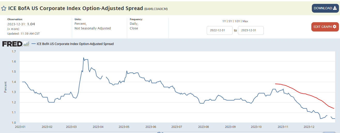Open the EDIT GRAPH panel
The width and height of the screenshot is (340, 133).
point(325,27)
